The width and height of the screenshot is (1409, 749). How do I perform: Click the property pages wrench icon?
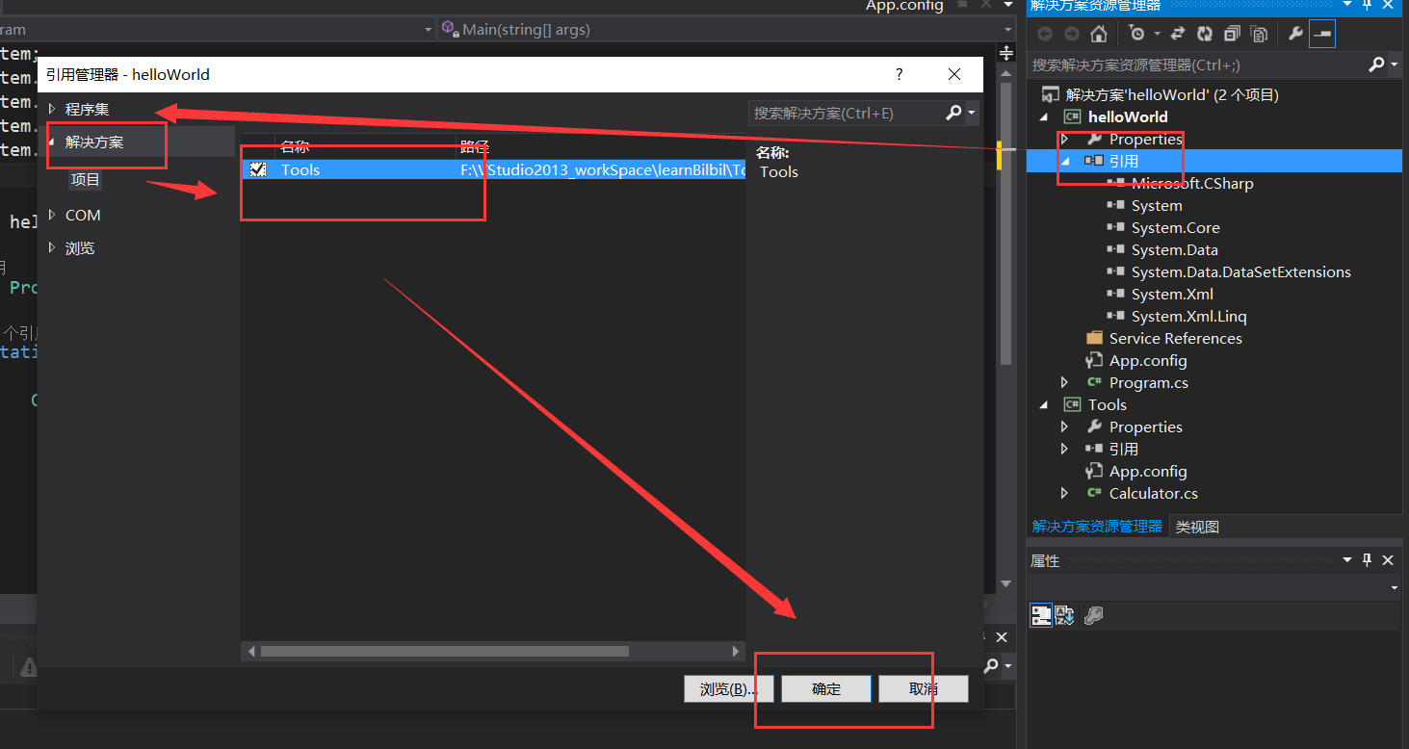[1093, 615]
